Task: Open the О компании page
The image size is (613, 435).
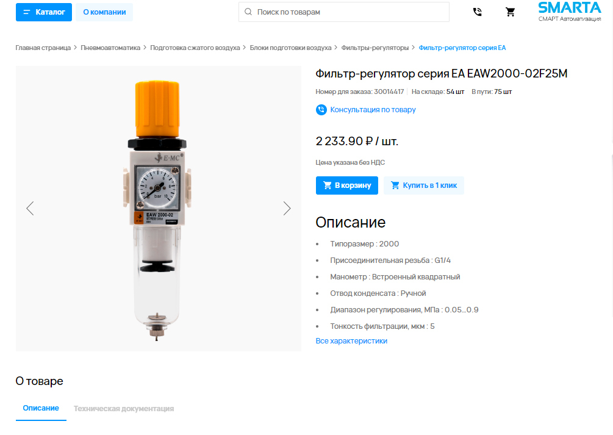Action: click(x=104, y=12)
